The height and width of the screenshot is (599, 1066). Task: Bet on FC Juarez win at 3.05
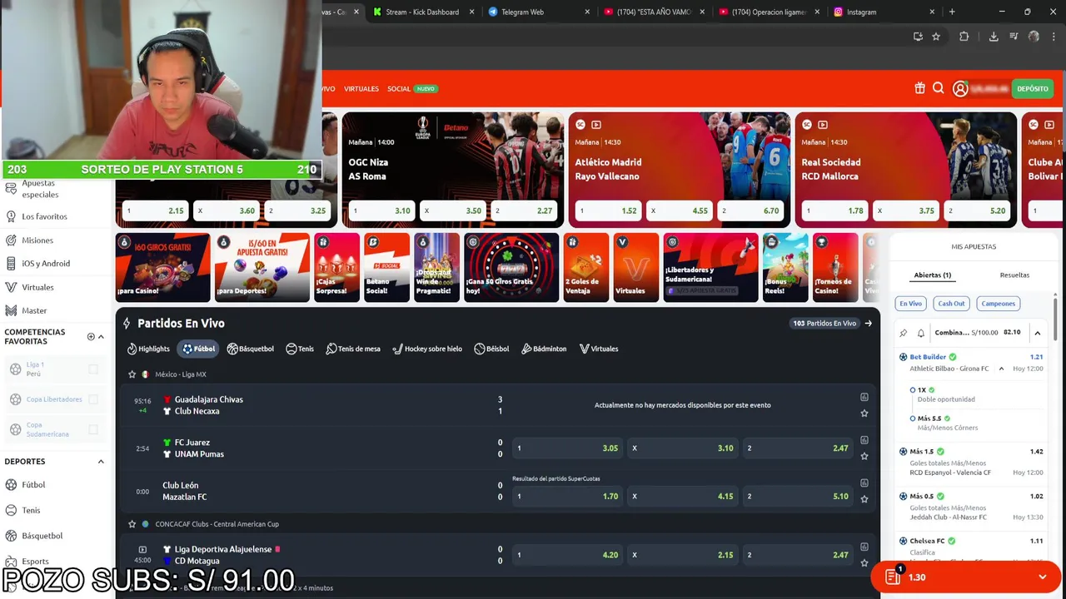pyautogui.click(x=568, y=448)
